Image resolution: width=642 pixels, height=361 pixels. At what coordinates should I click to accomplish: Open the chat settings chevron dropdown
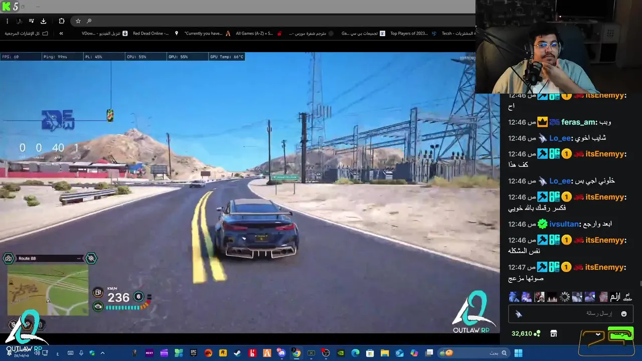(598, 334)
